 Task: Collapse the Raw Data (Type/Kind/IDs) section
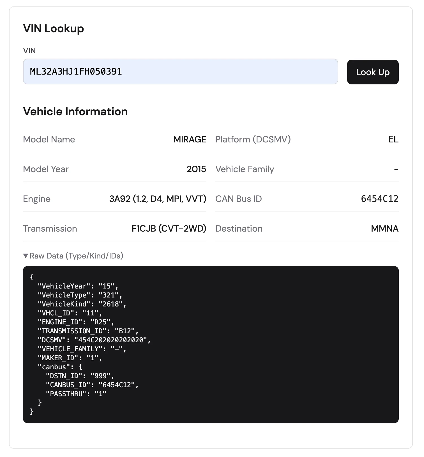[x=73, y=256]
